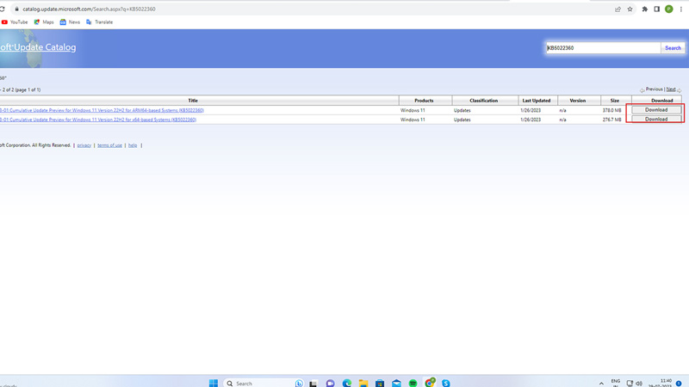Open the Maps bookmark
Screen dimensions: 689x387
(44, 22)
